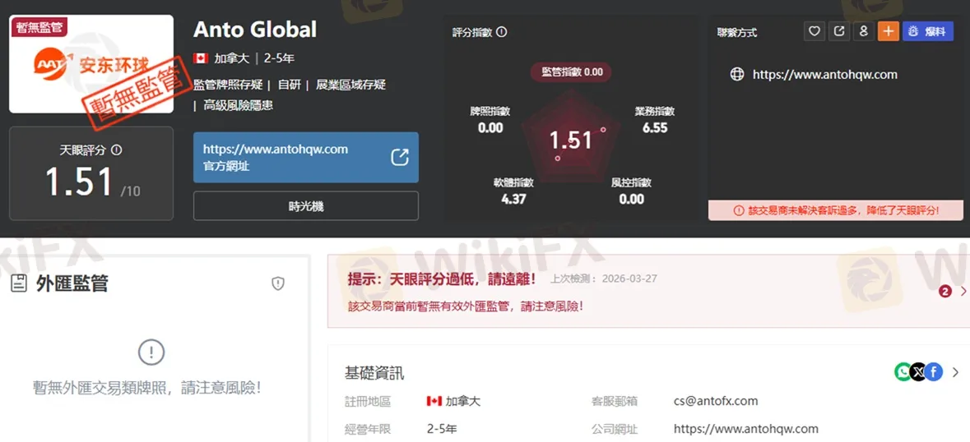970x442 pixels.
Task: Click the 監管牌照存疑 tag
Action: pos(228,85)
